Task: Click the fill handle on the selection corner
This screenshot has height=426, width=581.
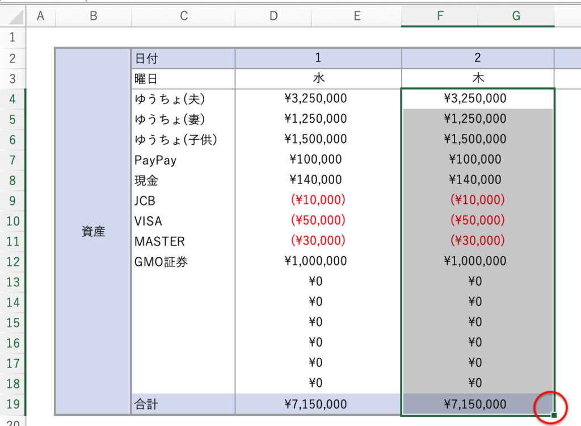Action: click(x=554, y=415)
